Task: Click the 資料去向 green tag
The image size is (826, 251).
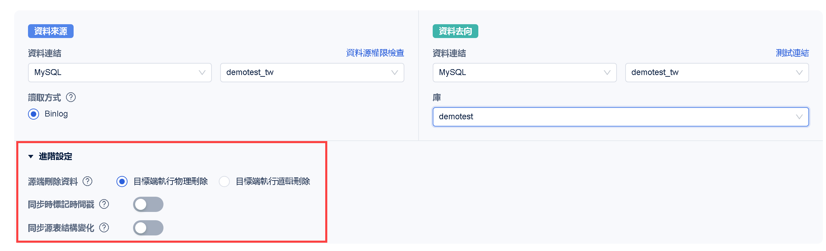Action: pos(455,31)
